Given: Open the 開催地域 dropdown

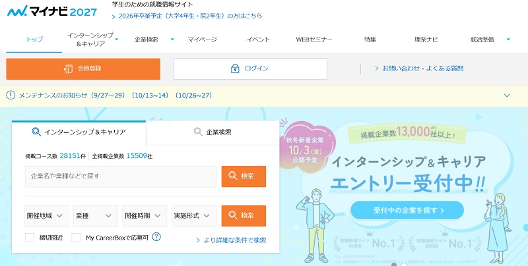Looking at the screenshot, I should click(47, 215).
